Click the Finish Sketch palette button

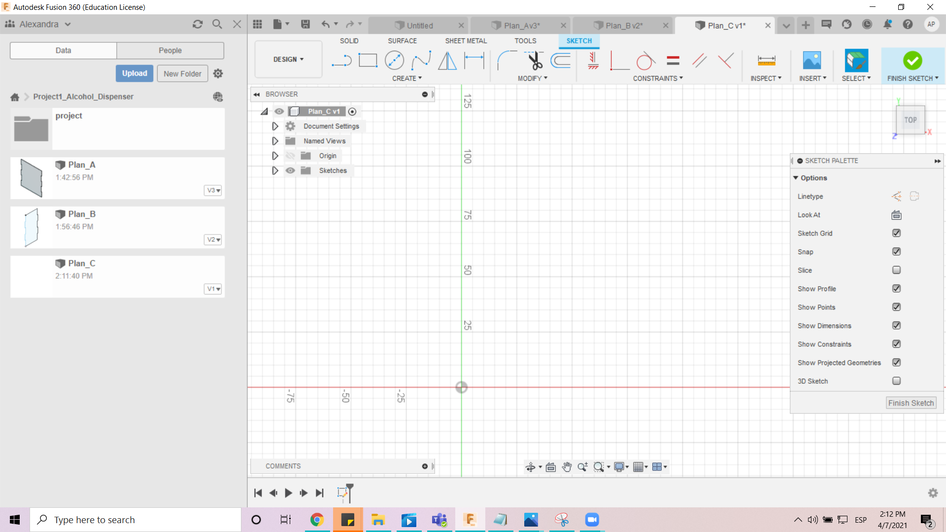tap(911, 403)
